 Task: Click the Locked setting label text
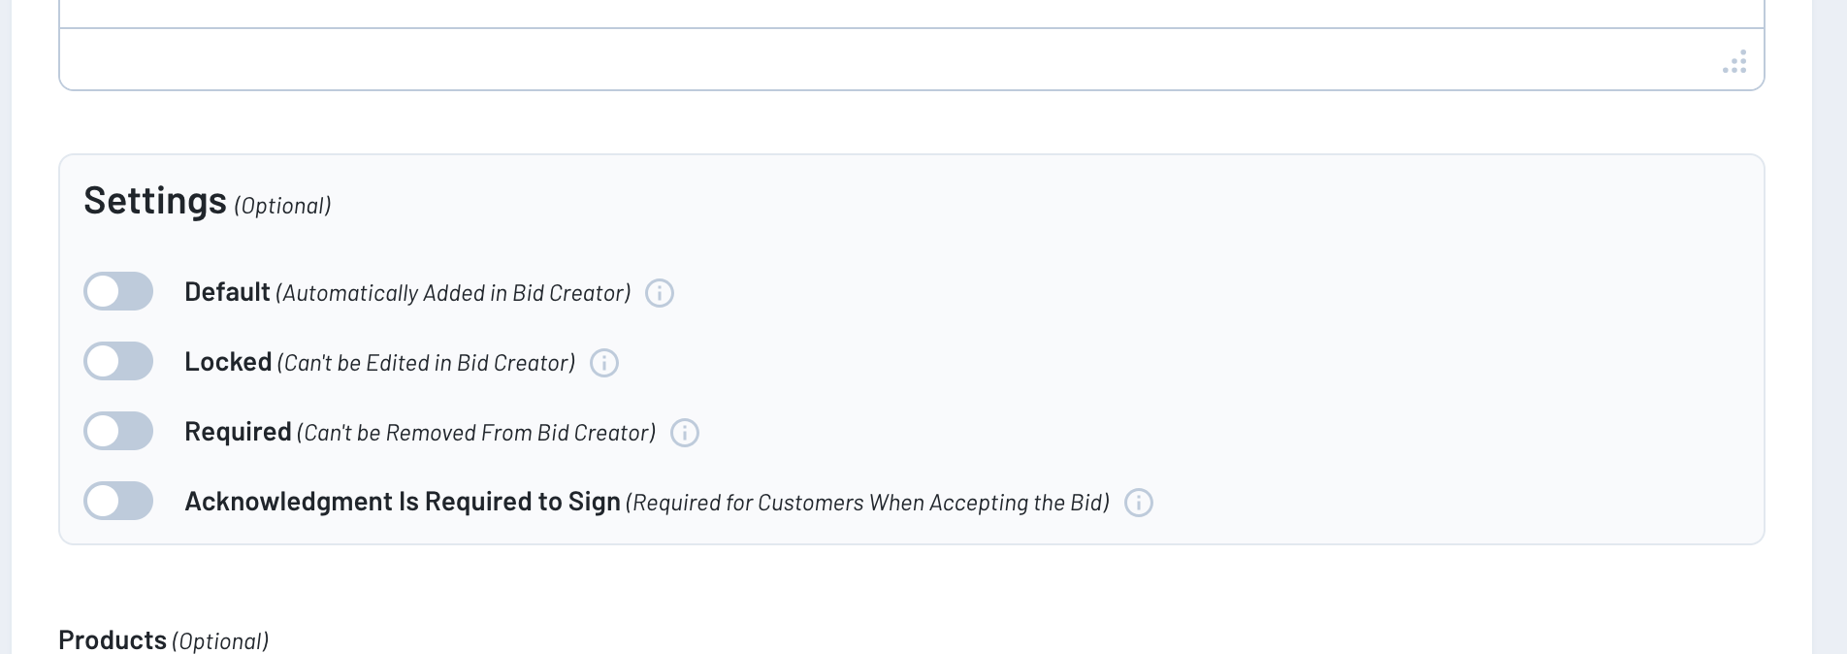tap(228, 362)
